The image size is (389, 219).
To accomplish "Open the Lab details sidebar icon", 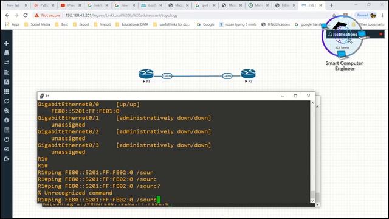I will tap(7, 130).
